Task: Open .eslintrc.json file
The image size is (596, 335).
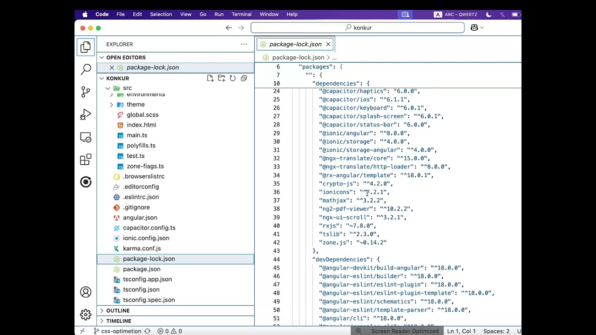Action: tap(141, 197)
